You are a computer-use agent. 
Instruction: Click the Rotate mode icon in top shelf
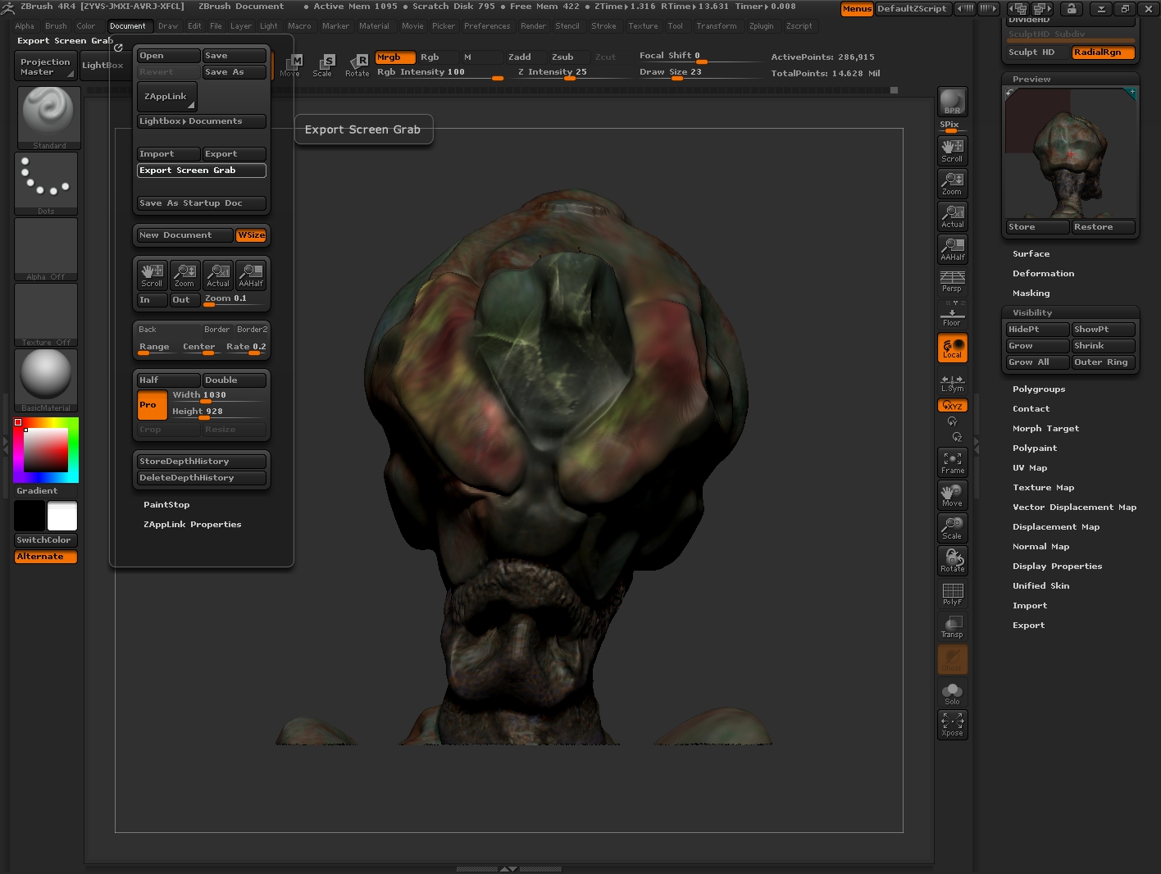(357, 65)
